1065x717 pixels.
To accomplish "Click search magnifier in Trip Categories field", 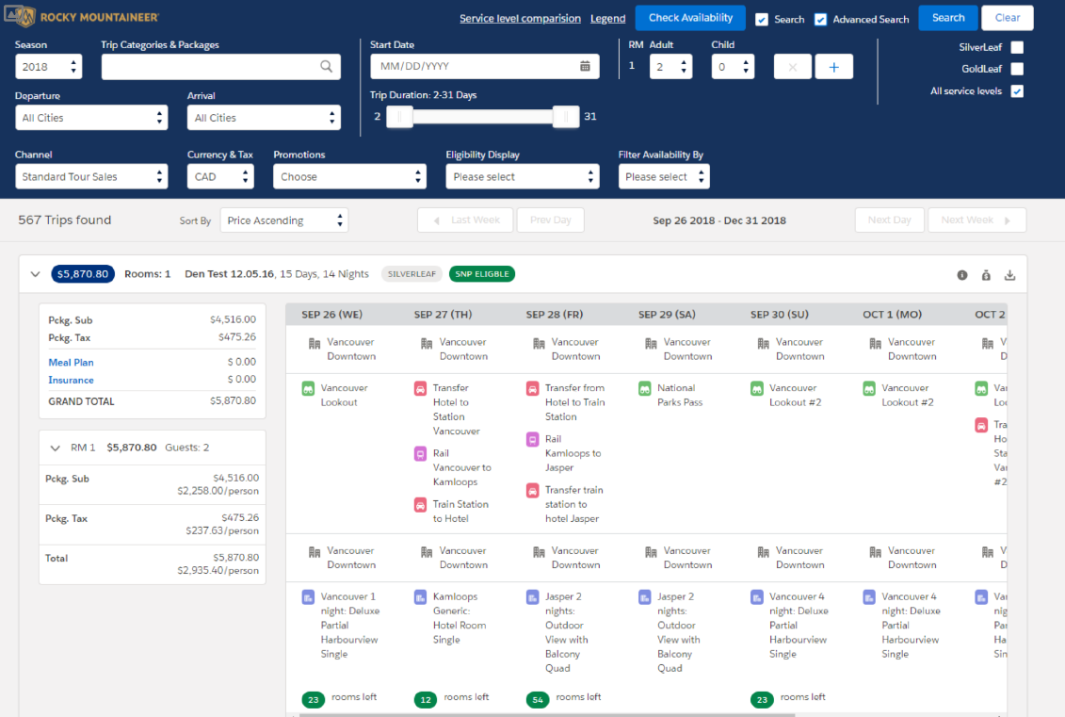I will click(326, 67).
